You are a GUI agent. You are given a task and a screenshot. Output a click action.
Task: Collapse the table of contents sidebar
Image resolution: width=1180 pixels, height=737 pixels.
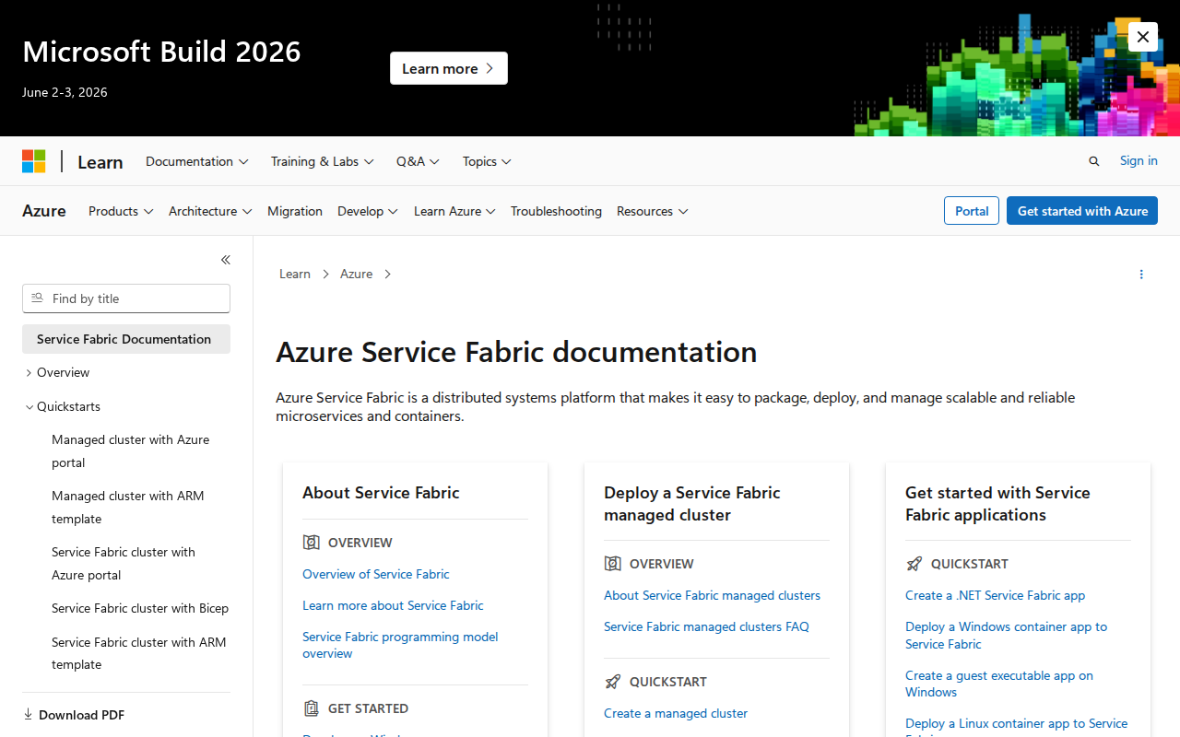[x=226, y=260]
